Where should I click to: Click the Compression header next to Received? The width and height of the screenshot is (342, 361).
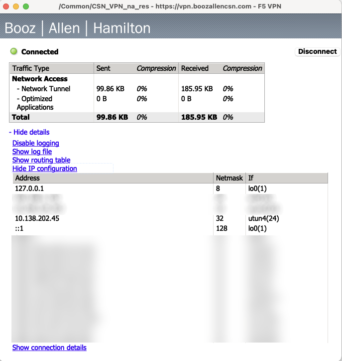(x=242, y=68)
